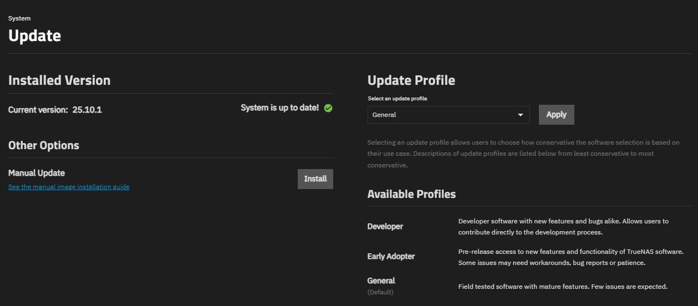Click the Apply button
The width and height of the screenshot is (698, 306).
click(556, 115)
